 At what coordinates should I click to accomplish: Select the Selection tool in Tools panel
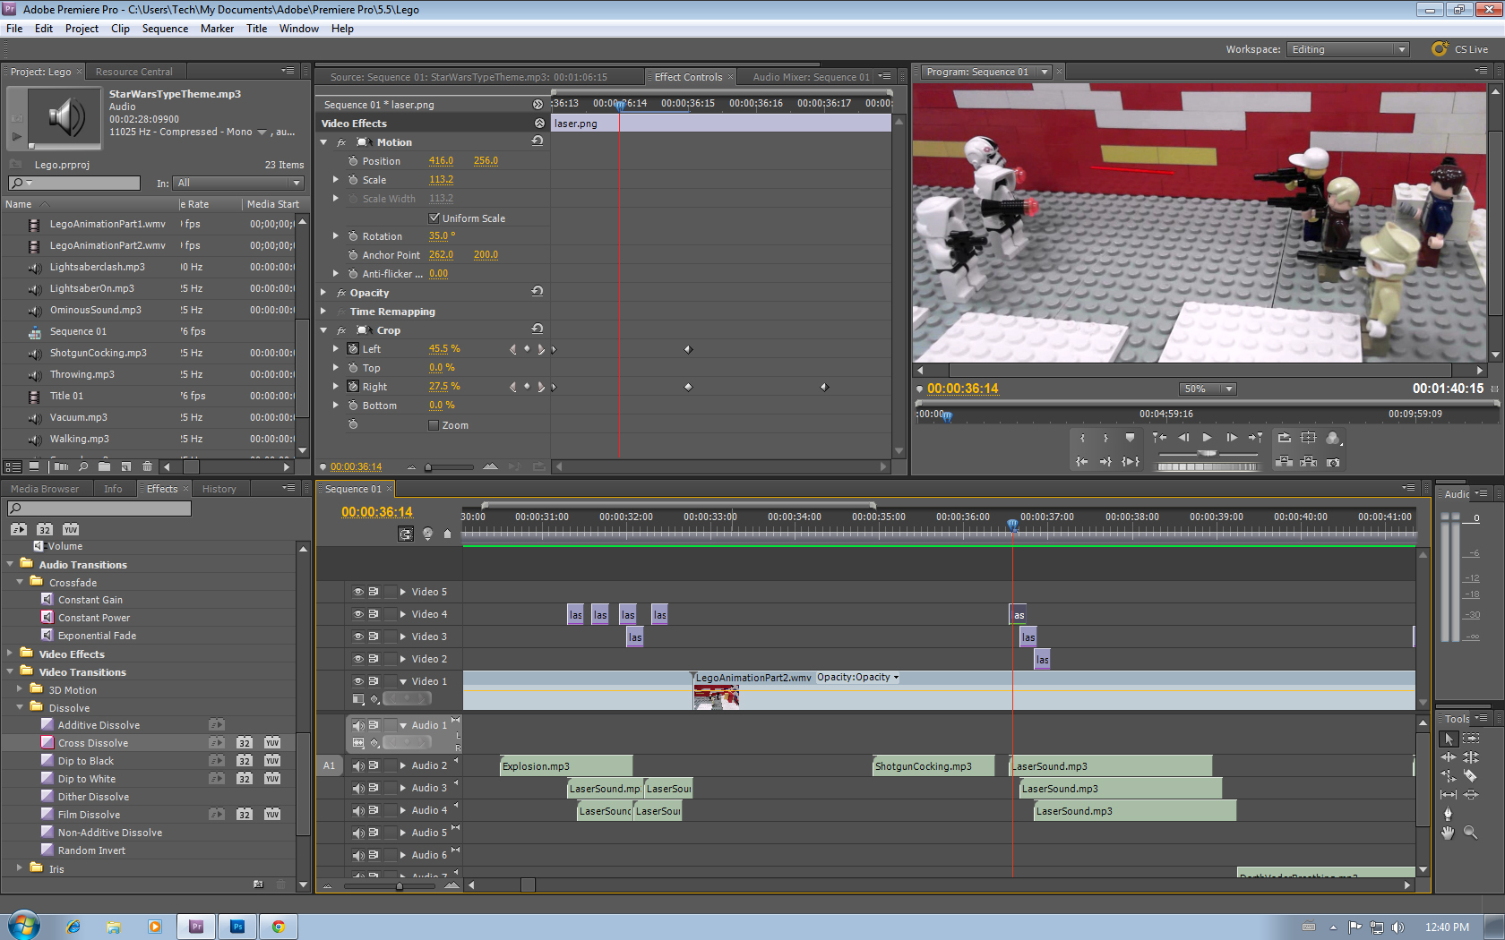(x=1449, y=739)
